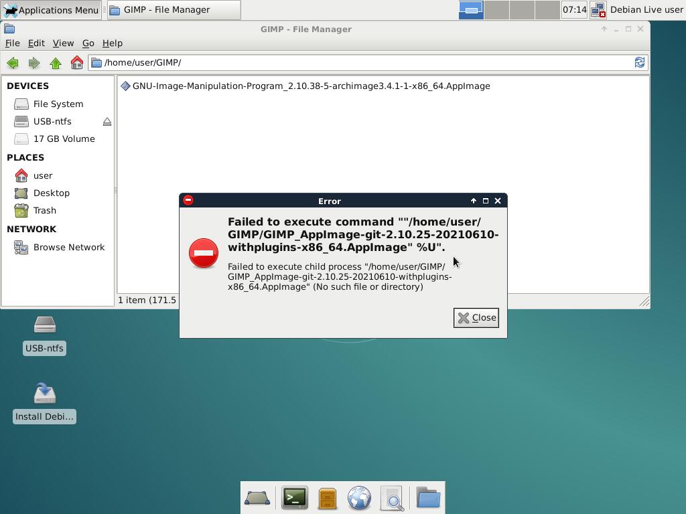This screenshot has width=686, height=514.
Task: Show desktop from dock icon
Action: [257, 498]
